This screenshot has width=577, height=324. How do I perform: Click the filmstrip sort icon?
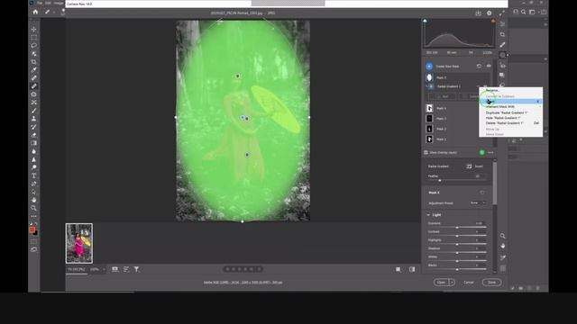126,269
